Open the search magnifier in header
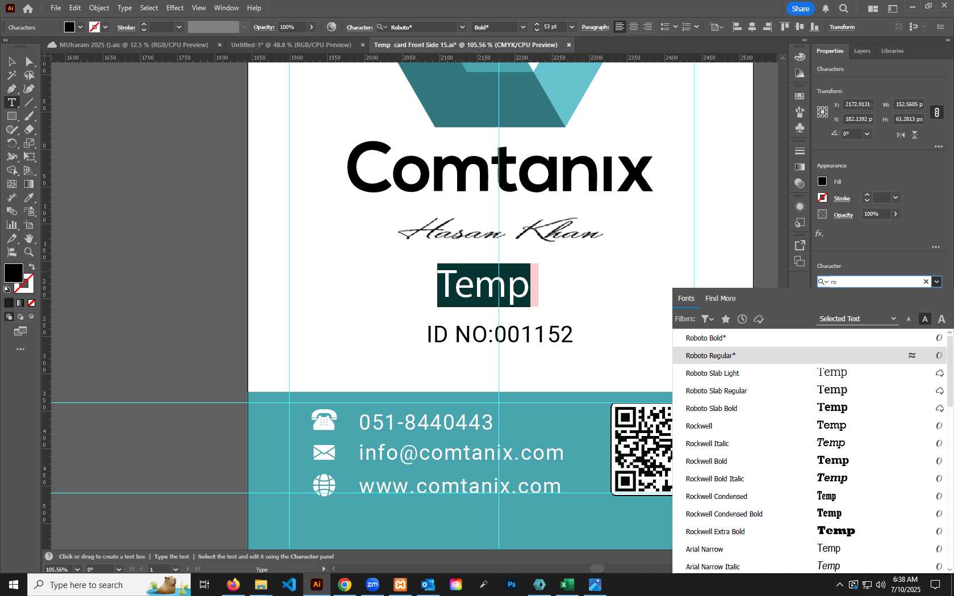Image resolution: width=954 pixels, height=596 pixels. 844,9
